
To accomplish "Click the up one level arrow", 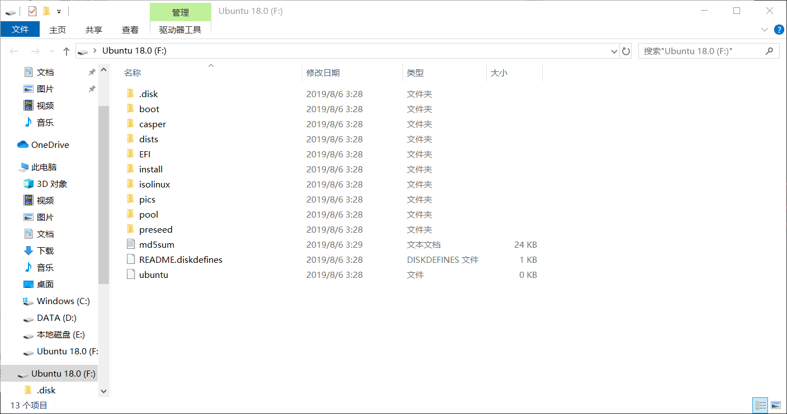I will coord(67,51).
